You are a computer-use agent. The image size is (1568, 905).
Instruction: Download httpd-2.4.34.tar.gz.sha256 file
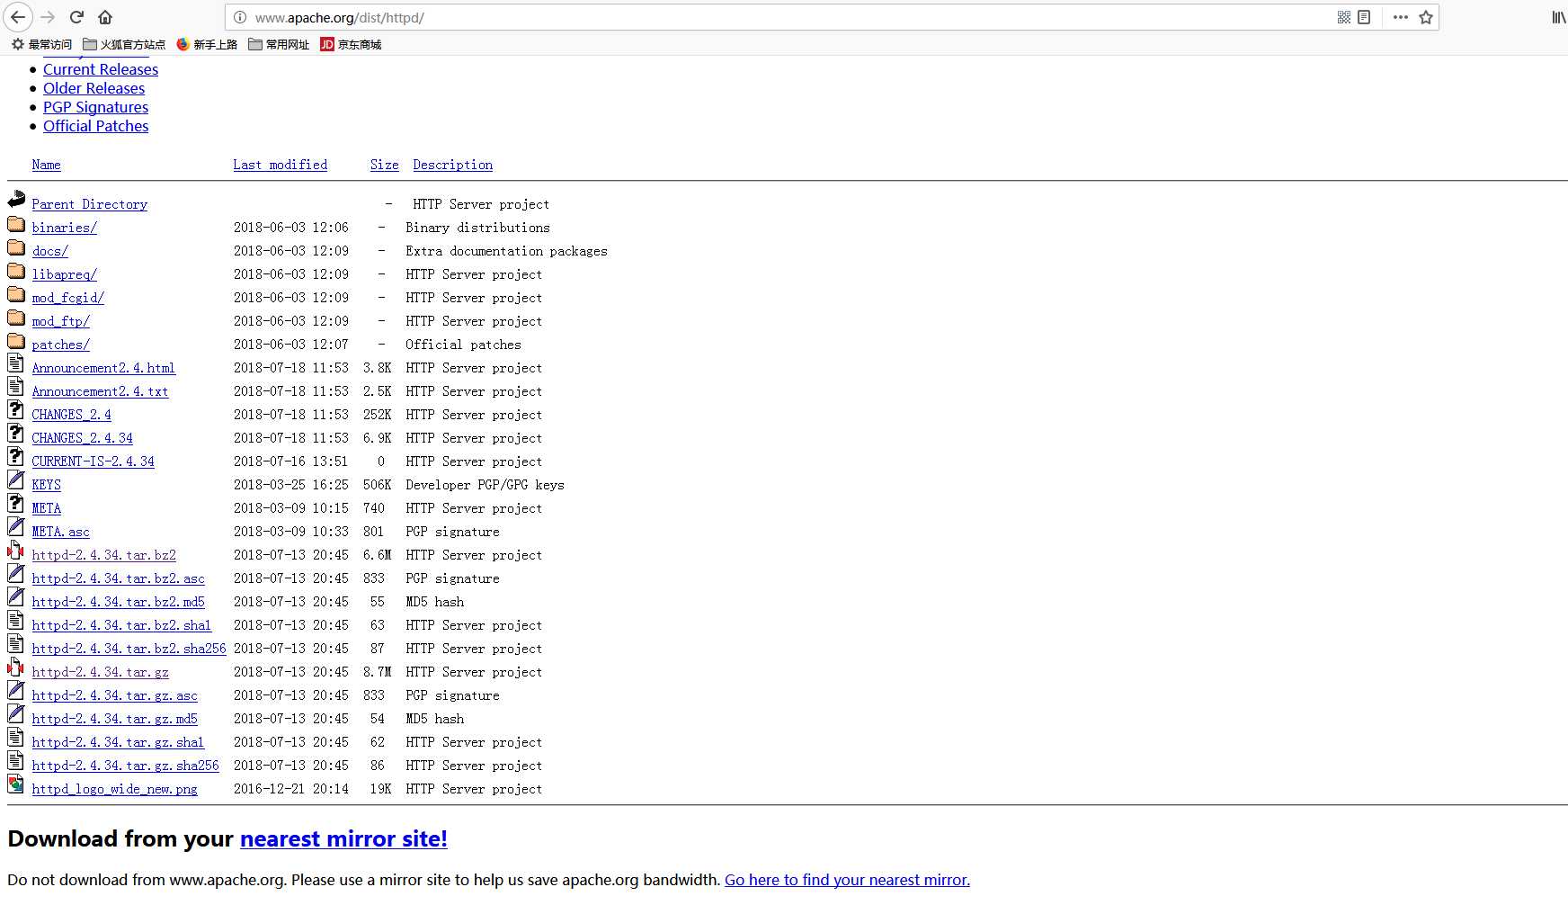click(126, 766)
